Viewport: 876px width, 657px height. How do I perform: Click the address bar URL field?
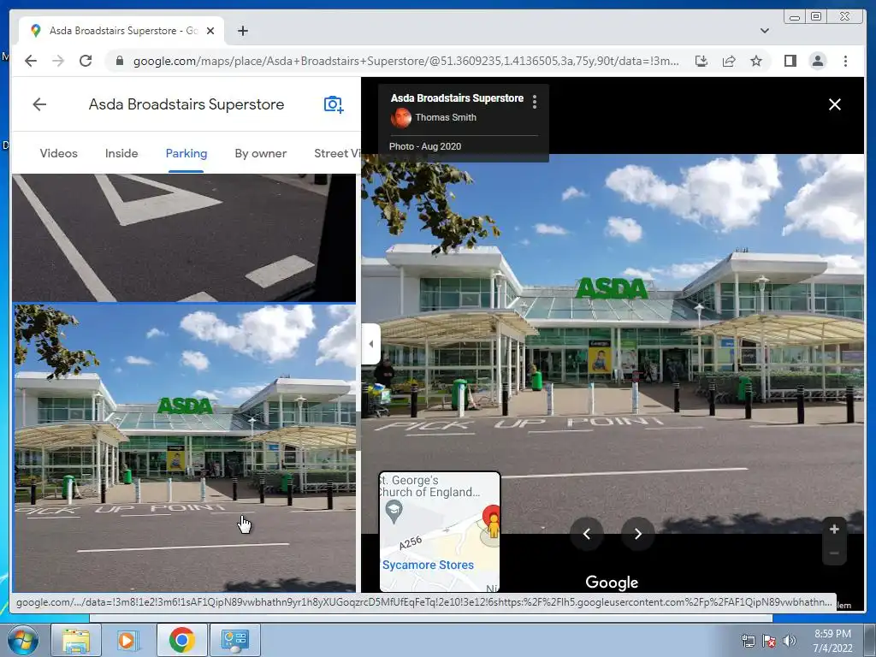coord(406,61)
